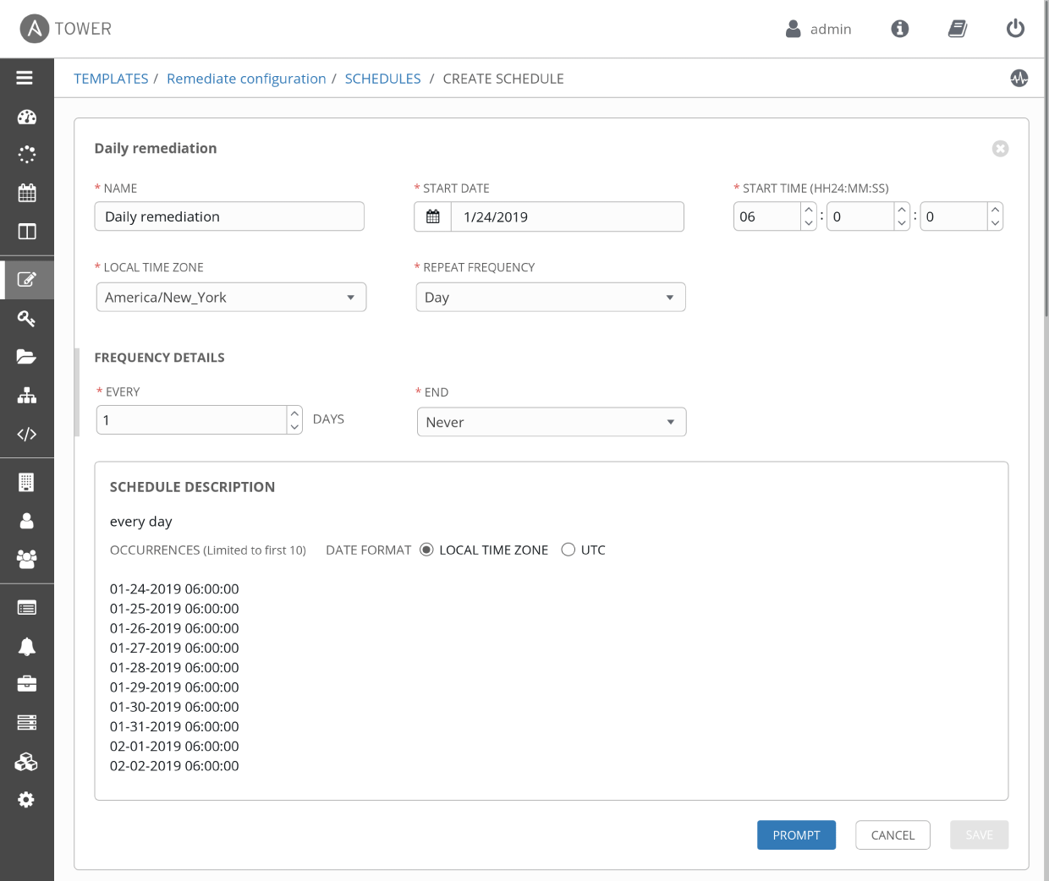Go to TEMPLATES breadcrumb
Image resolution: width=1049 pixels, height=881 pixels.
[x=111, y=79]
